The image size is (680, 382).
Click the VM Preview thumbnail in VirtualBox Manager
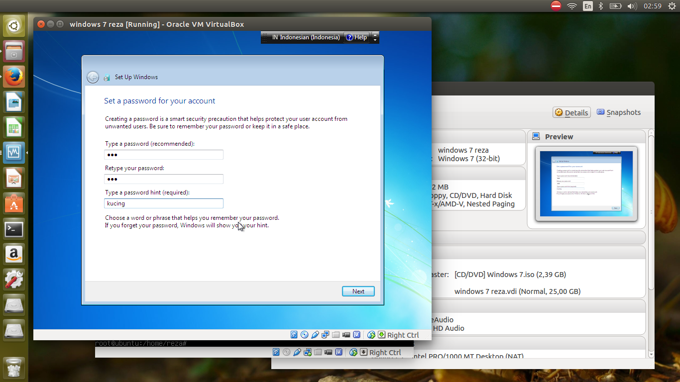[586, 184]
